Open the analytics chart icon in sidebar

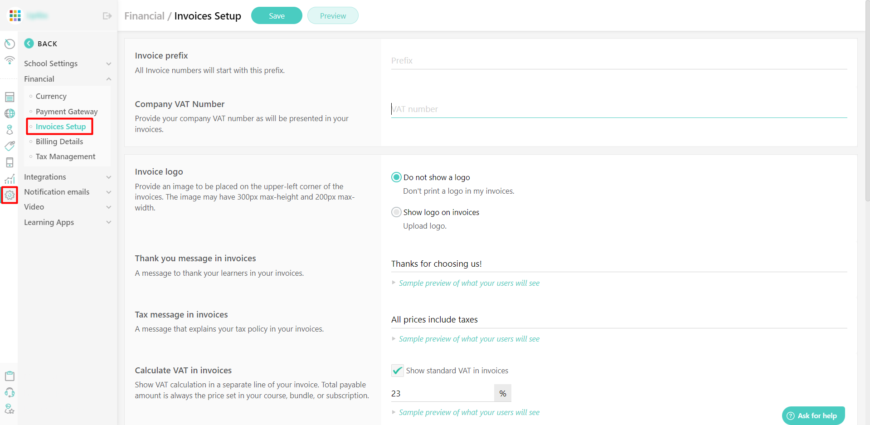(x=10, y=178)
